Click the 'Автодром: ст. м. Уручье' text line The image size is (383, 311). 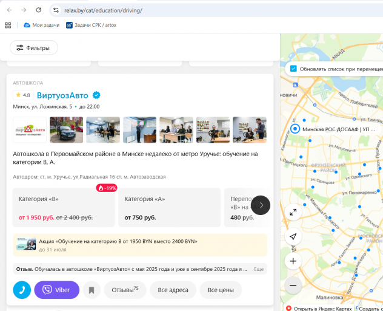pos(89,177)
